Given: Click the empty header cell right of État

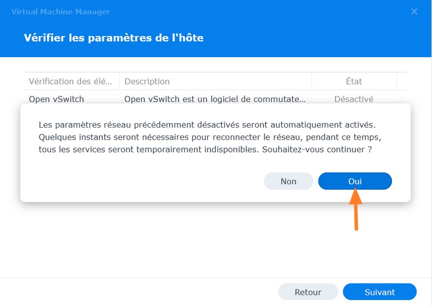Looking at the screenshot, I should [401, 81].
